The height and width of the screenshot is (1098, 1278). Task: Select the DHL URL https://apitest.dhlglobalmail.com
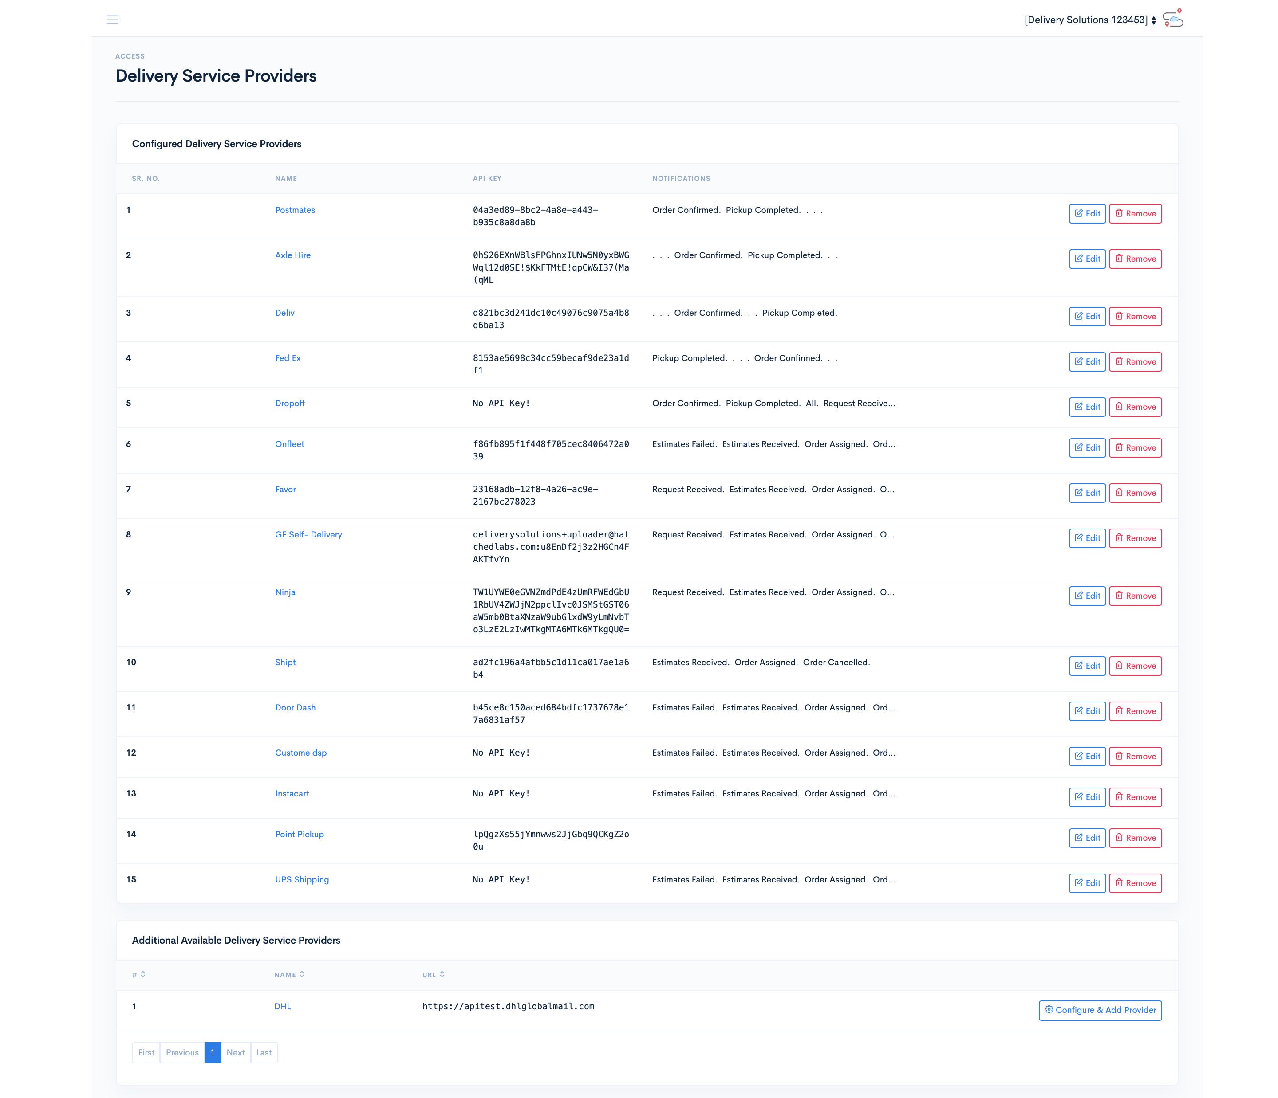pos(508,1007)
